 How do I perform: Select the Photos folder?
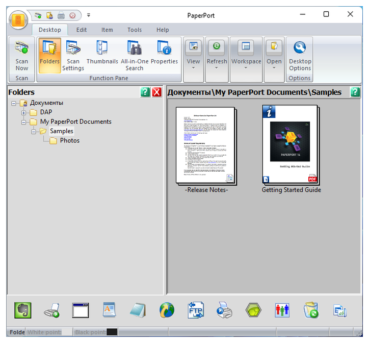pos(70,140)
